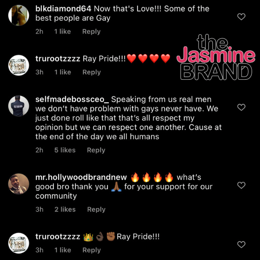Reply to selfmadebossceo_'s comment

(x=96, y=150)
